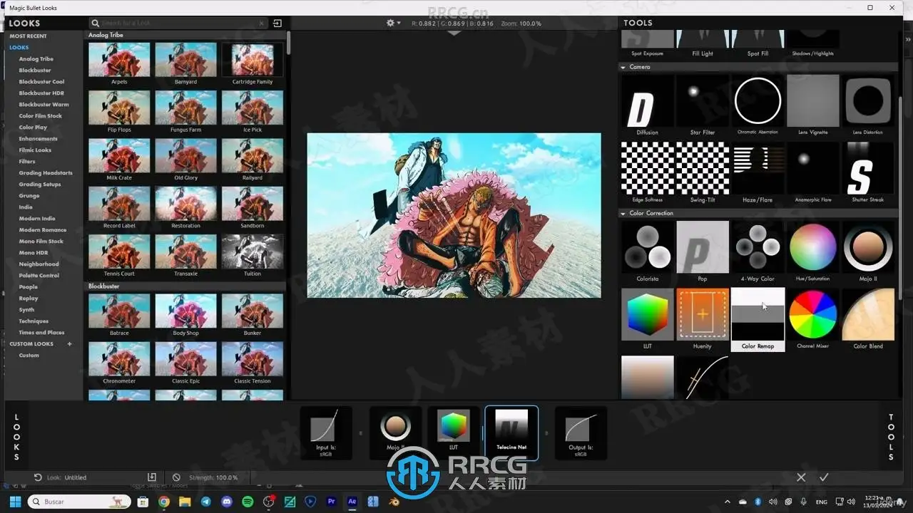Image resolution: width=913 pixels, height=513 pixels.
Task: Add the Pop tool
Action: coord(703,252)
